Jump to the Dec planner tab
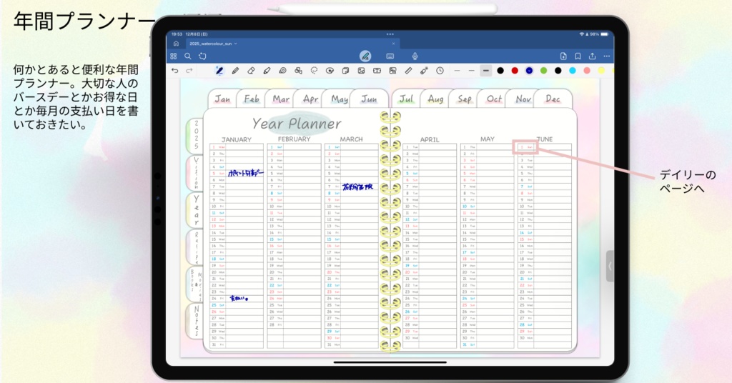 553,99
